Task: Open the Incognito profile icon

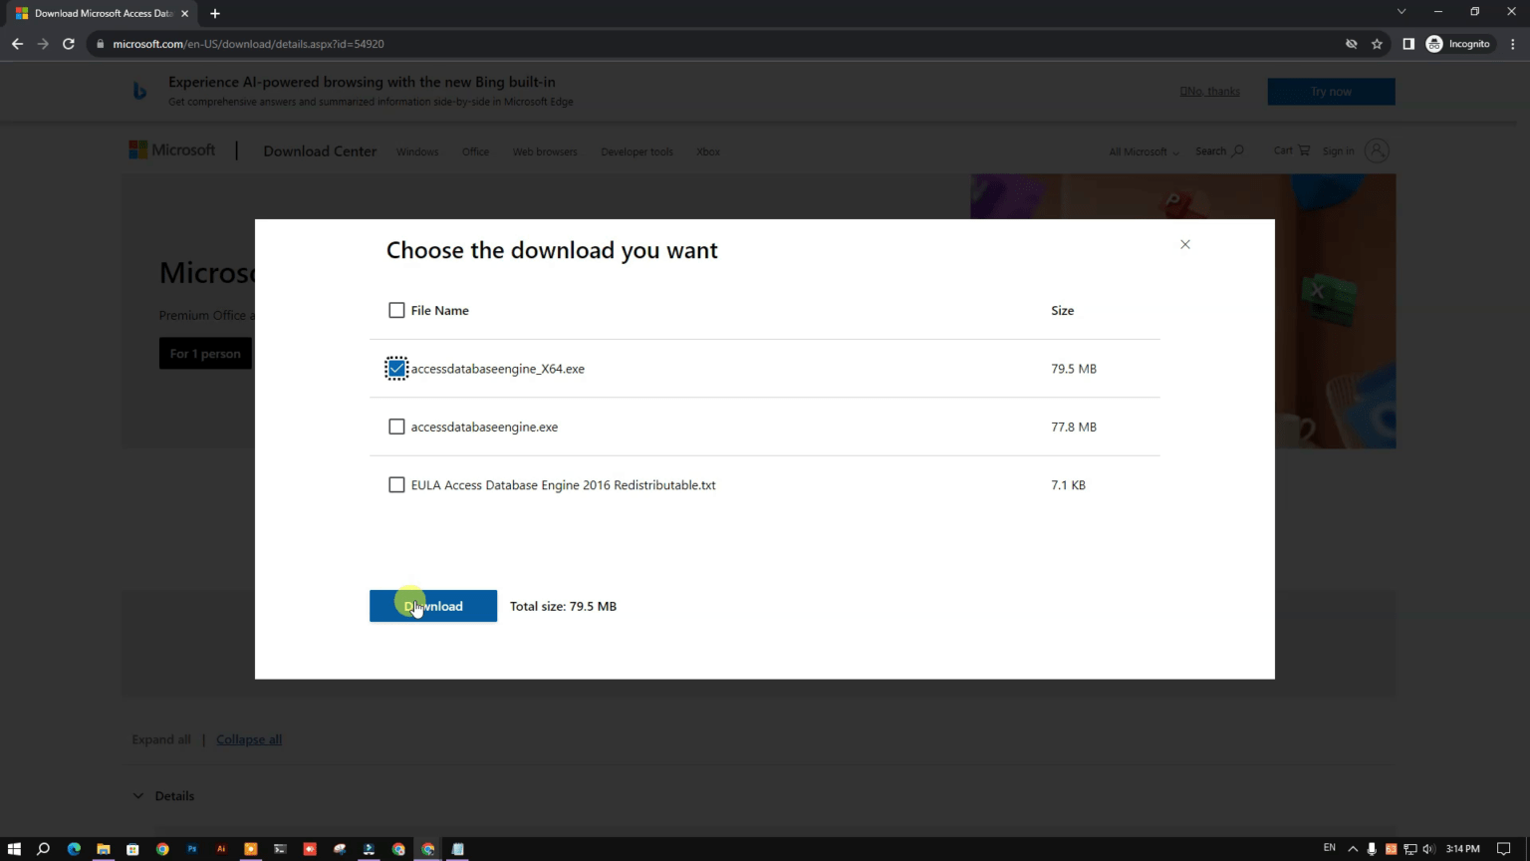Action: 1434,43
